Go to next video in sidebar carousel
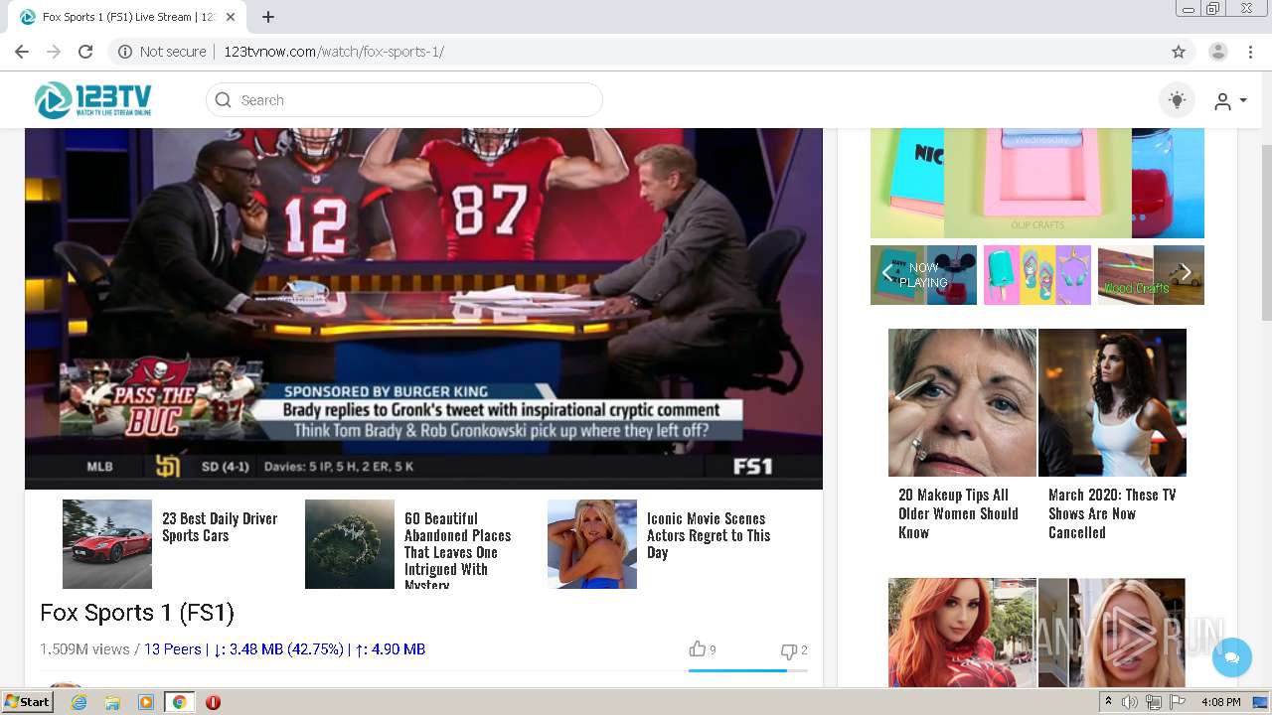 (x=1186, y=273)
